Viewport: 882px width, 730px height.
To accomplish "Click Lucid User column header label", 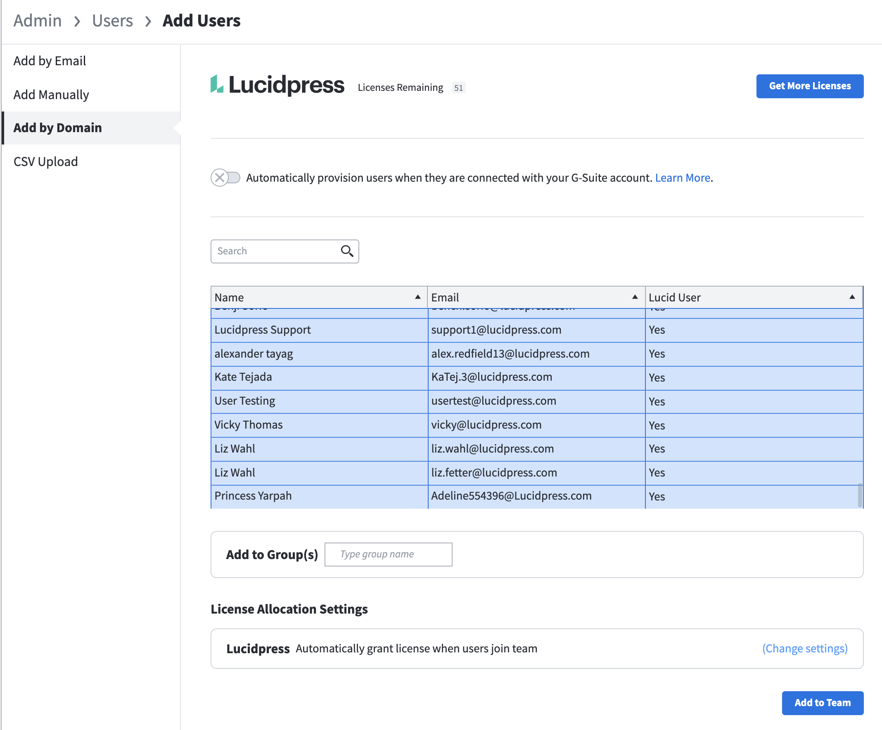I will click(x=674, y=297).
